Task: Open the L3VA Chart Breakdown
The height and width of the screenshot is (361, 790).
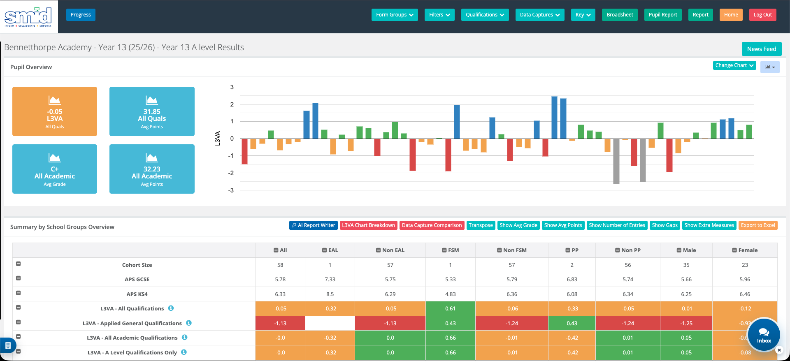Action: click(x=369, y=225)
